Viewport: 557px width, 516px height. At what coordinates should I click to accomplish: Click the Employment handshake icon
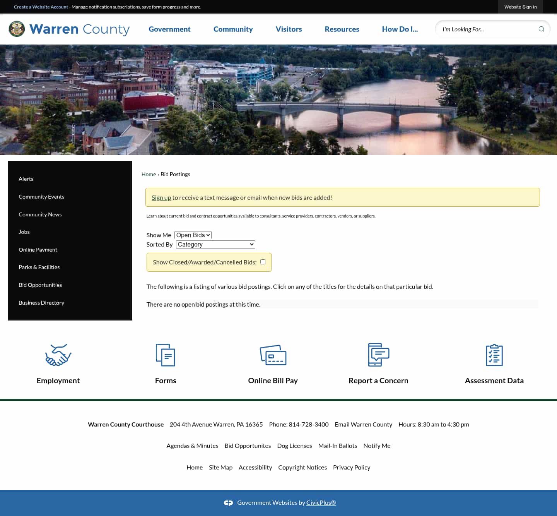tap(58, 355)
